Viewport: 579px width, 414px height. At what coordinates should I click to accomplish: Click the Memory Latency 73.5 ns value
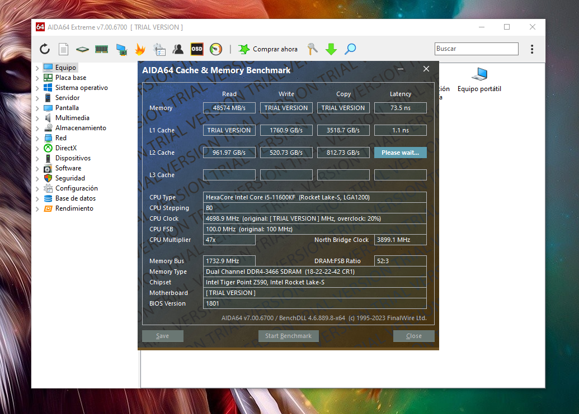[401, 108]
